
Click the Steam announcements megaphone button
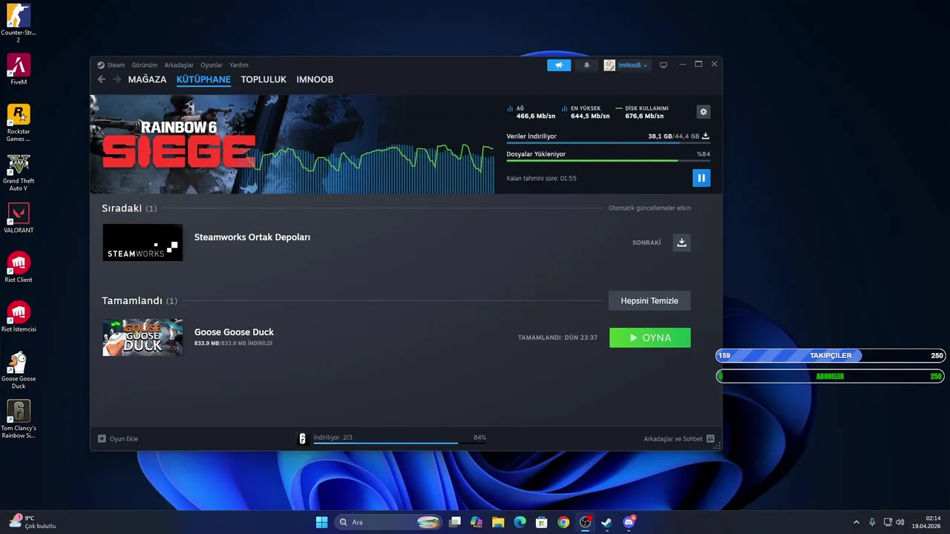[x=559, y=65]
